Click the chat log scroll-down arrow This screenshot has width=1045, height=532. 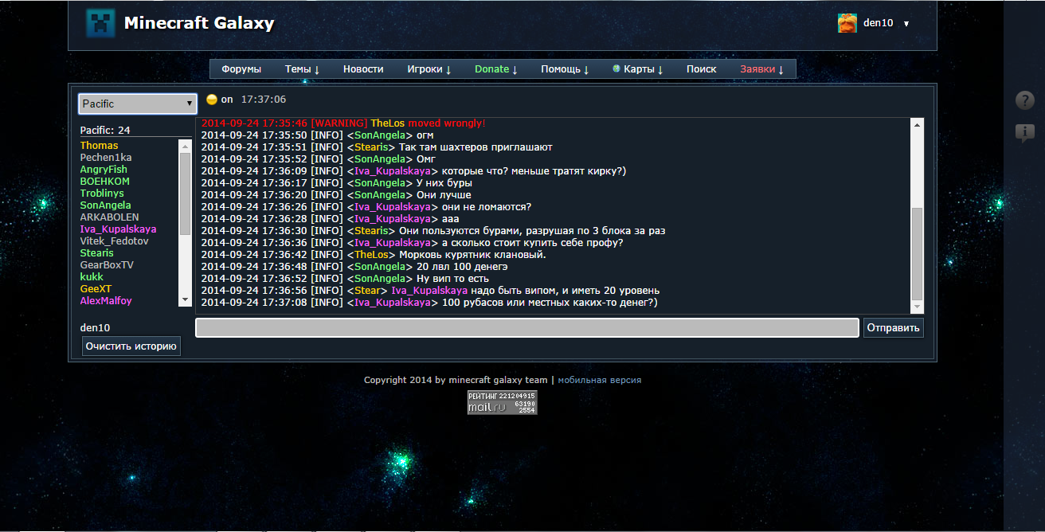(917, 307)
